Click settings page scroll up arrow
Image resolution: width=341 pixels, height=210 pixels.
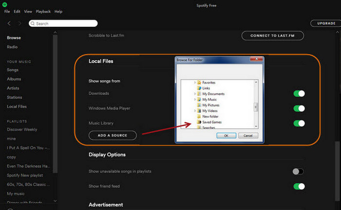click(x=337, y=32)
